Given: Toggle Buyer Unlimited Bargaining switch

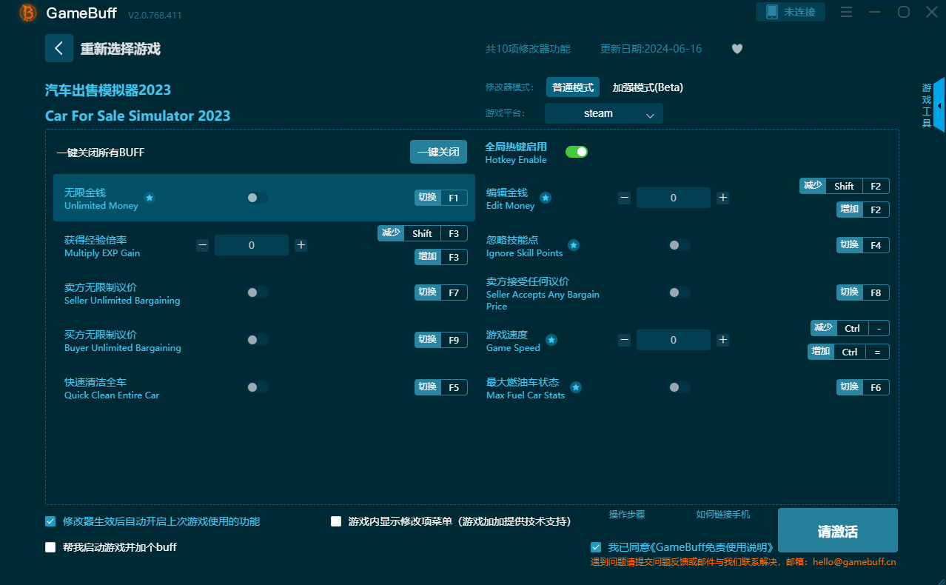Looking at the screenshot, I should click(258, 340).
